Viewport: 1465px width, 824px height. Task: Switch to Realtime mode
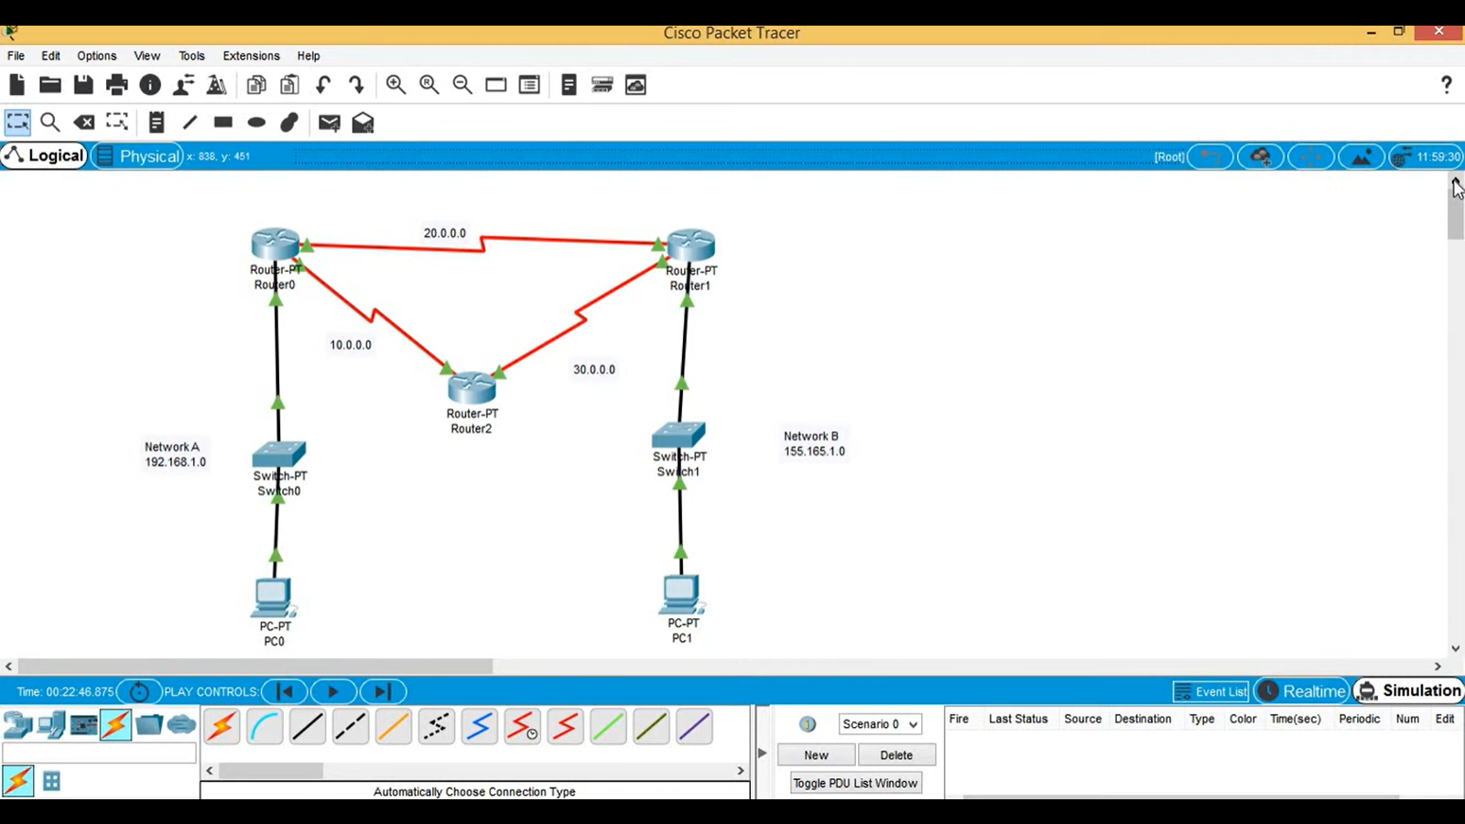[x=1302, y=691]
